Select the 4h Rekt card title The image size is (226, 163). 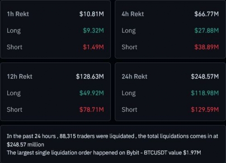click(133, 14)
